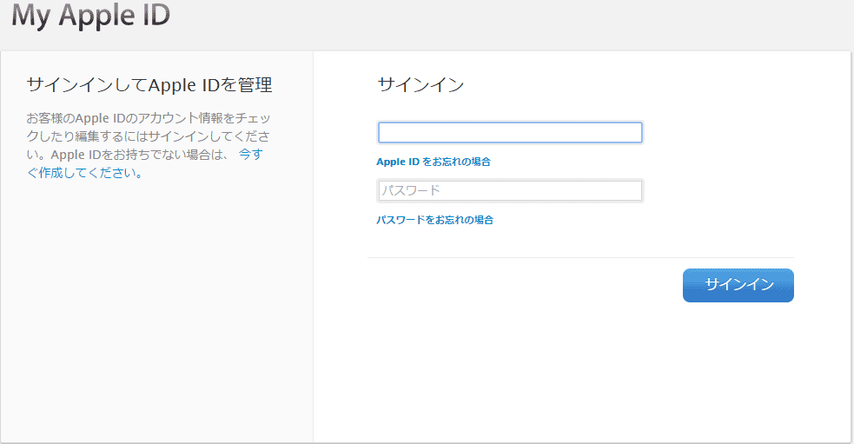Click the パスワード placeholder text
The height and width of the screenshot is (444, 854).
tap(411, 190)
